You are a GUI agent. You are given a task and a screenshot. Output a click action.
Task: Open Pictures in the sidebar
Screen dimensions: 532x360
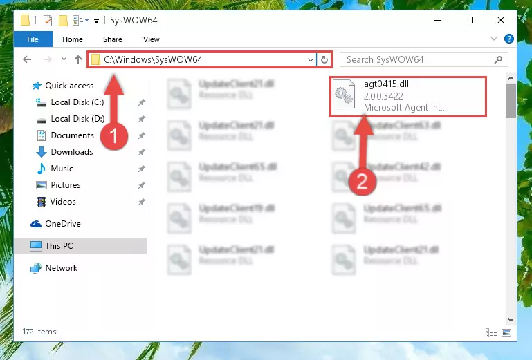[66, 185]
